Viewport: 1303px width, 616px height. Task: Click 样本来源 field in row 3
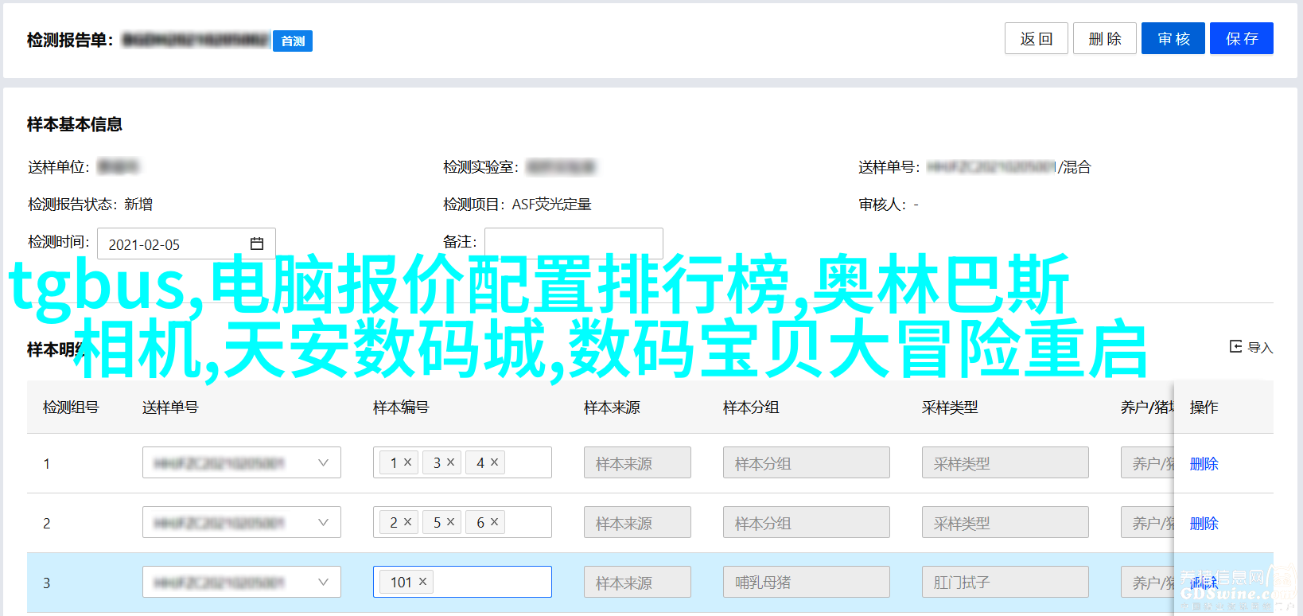pyautogui.click(x=637, y=582)
